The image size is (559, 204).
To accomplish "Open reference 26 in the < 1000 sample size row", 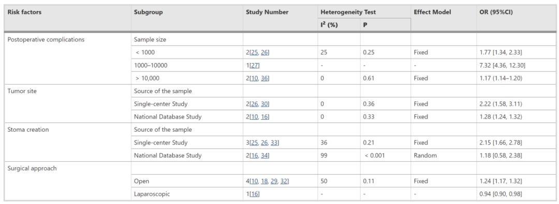I will tap(264, 52).
